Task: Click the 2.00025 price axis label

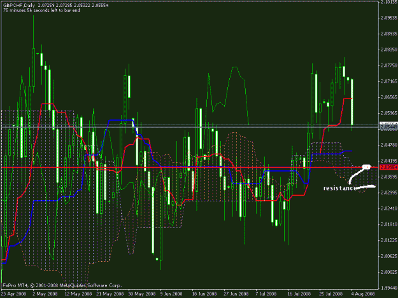Action: [x=389, y=272]
